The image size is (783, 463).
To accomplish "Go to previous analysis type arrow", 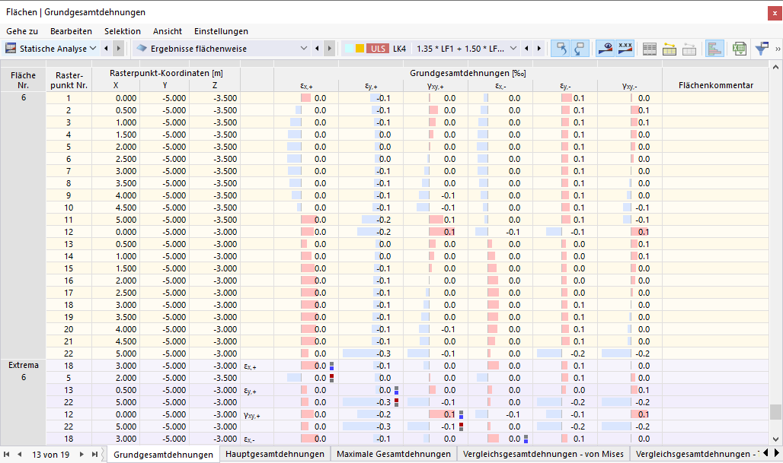I will point(106,49).
